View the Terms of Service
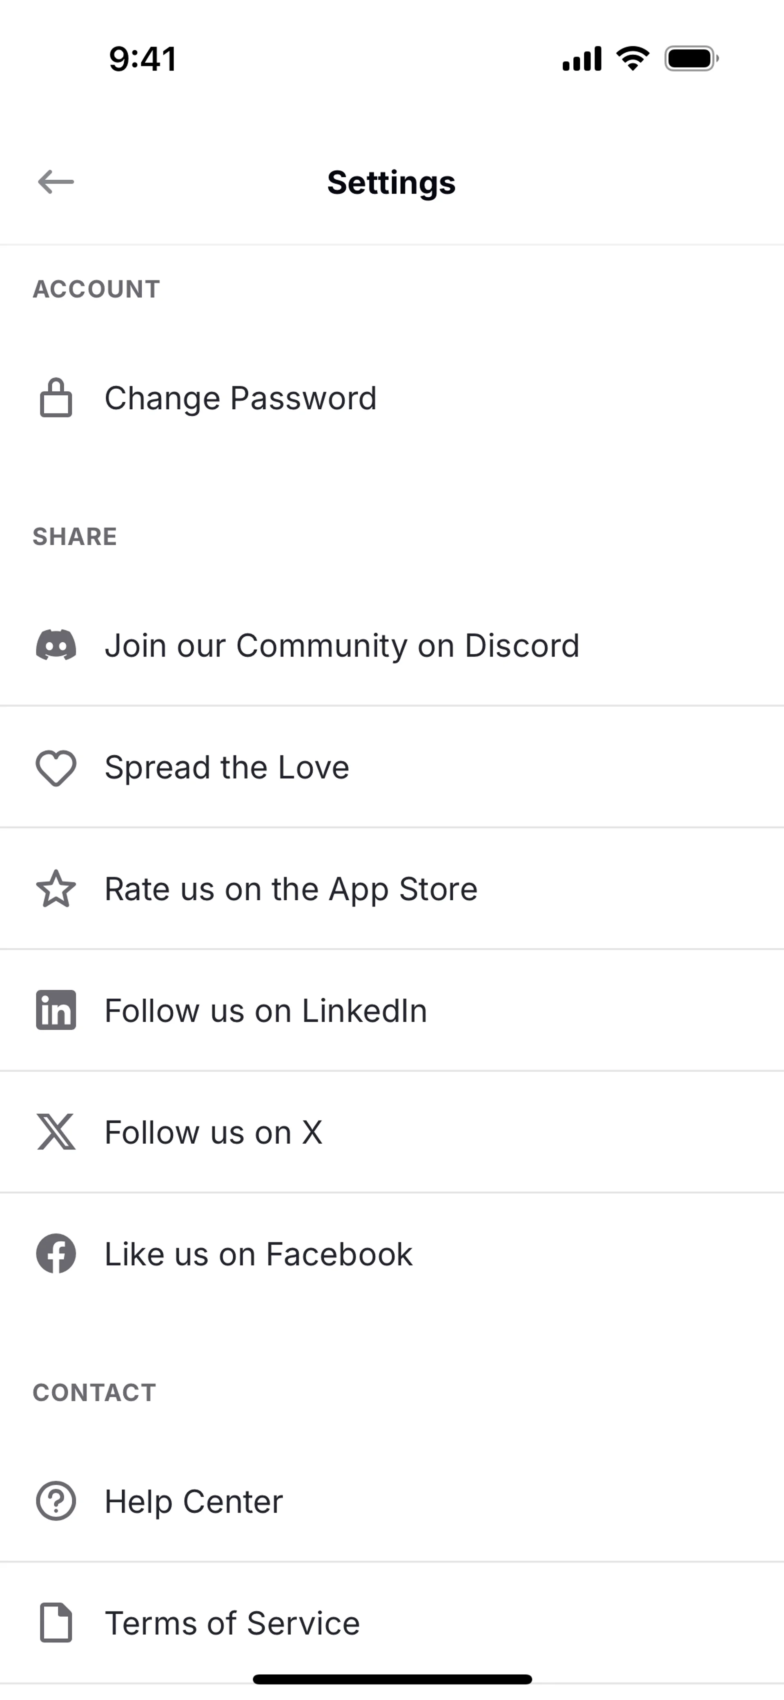784x1700 pixels. [232, 1623]
